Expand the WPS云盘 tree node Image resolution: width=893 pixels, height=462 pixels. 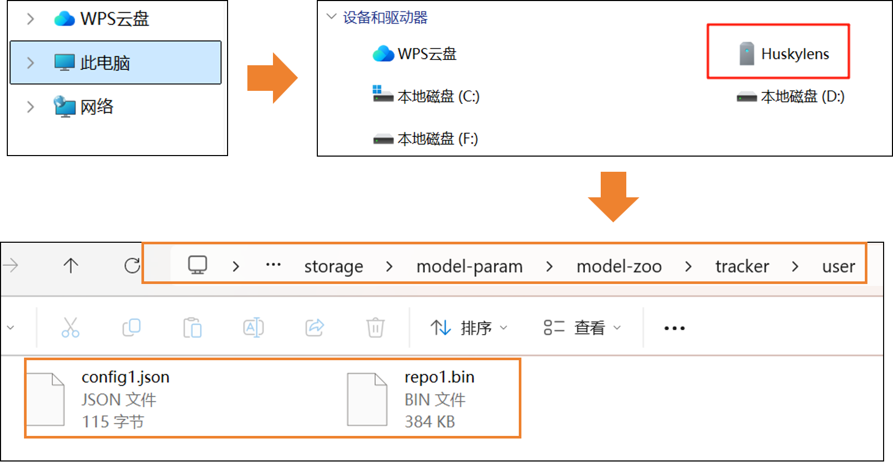tap(30, 19)
